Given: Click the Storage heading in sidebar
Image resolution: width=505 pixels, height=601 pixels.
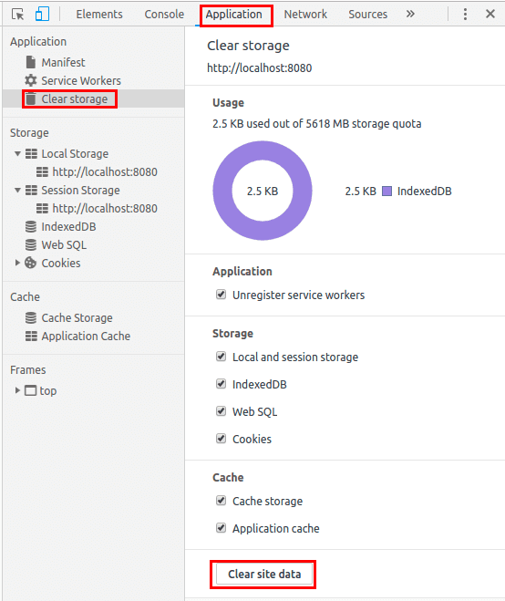Looking at the screenshot, I should click(x=29, y=132).
